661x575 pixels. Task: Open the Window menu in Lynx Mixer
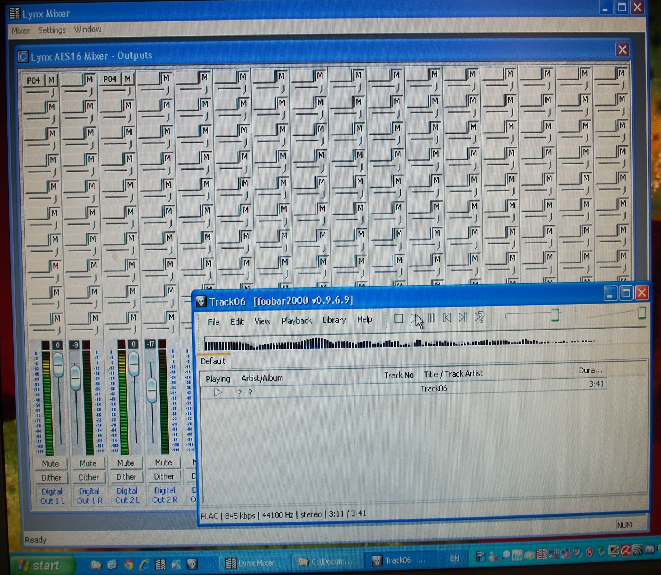click(x=88, y=29)
